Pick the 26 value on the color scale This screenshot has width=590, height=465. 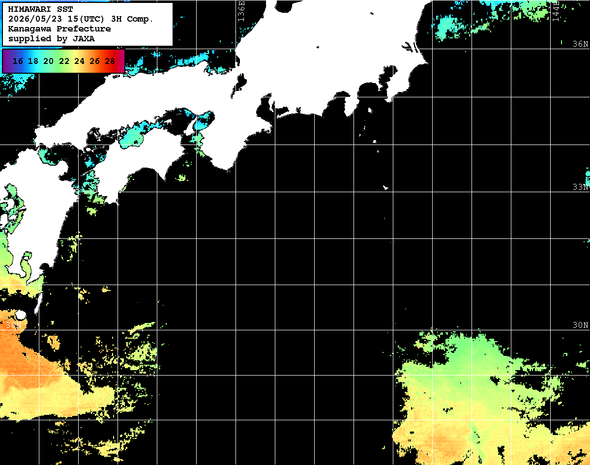click(x=94, y=61)
